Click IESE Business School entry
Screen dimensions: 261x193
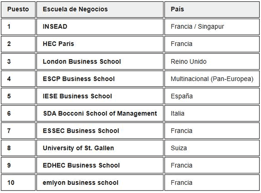click(x=77, y=96)
